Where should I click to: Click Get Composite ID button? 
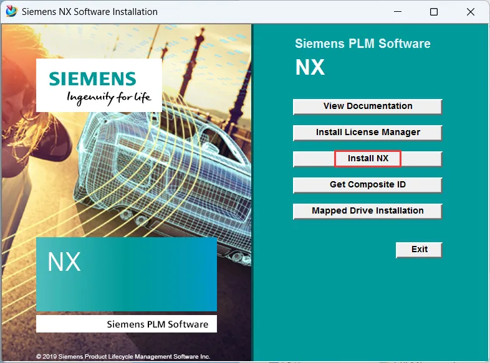click(368, 185)
